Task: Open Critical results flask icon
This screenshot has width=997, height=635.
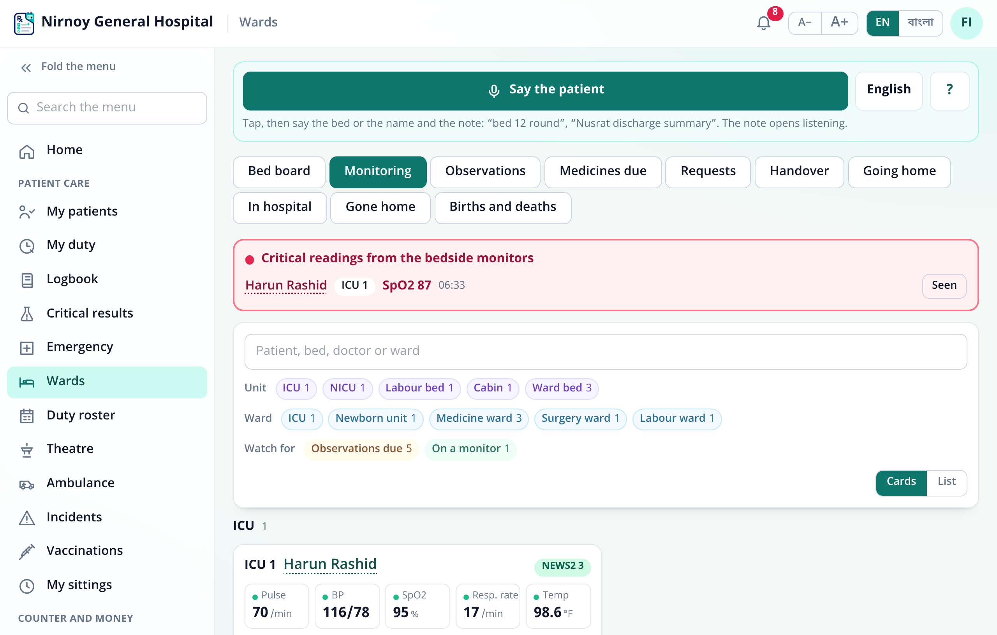Action: click(27, 314)
